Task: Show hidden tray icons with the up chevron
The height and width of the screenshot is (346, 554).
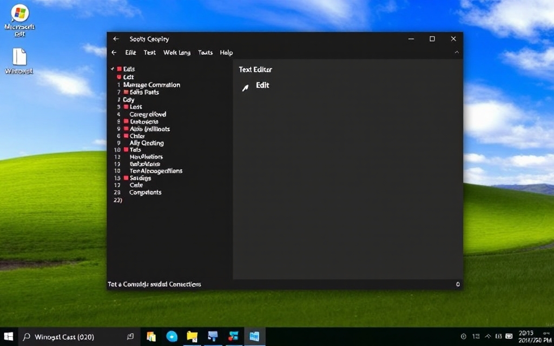Action: pyautogui.click(x=488, y=336)
